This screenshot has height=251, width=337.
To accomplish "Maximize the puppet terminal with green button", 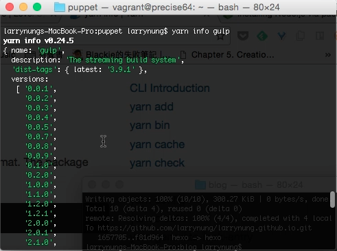I will pos(37,7).
